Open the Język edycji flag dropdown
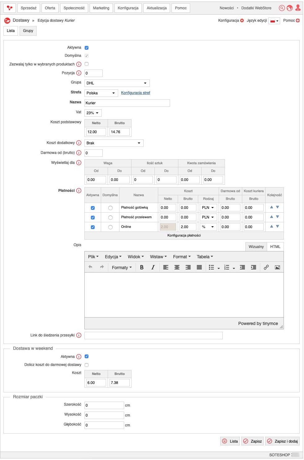 tap(274, 21)
